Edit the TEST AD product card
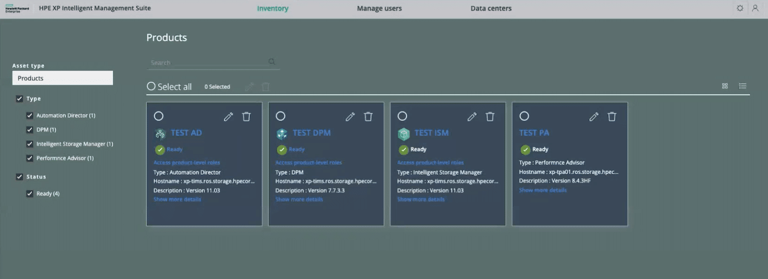This screenshot has width=768, height=279. tap(228, 117)
